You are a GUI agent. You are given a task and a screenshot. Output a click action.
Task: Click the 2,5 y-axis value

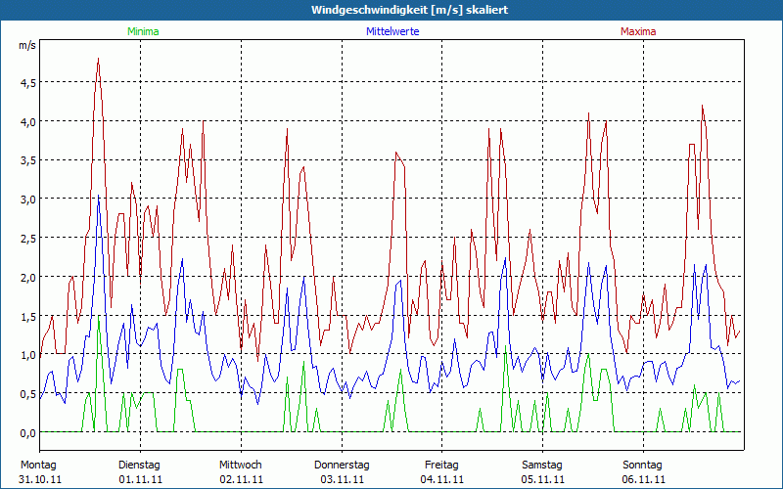coord(28,239)
